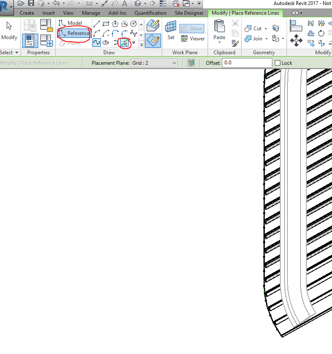Select the Inscribed Polygon draw tool
This screenshot has height=354, width=332.
[115, 24]
